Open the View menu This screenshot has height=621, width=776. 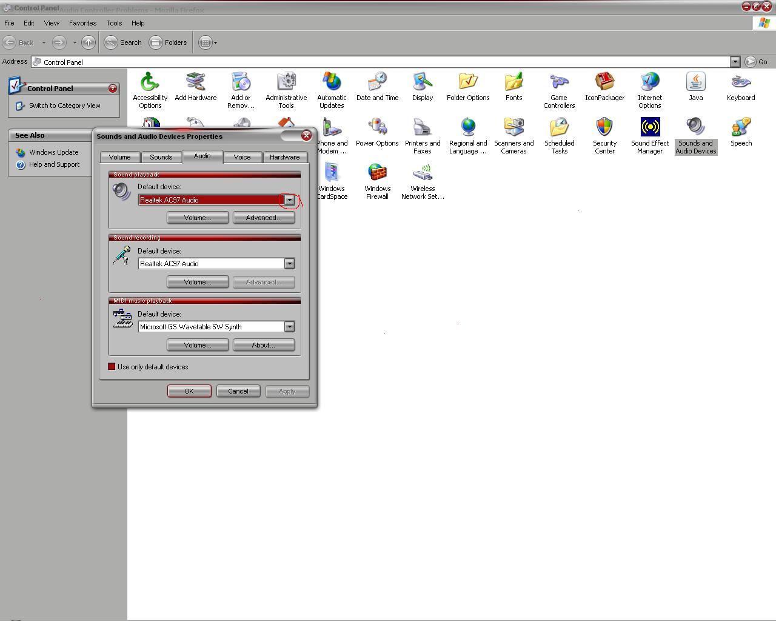pyautogui.click(x=52, y=23)
